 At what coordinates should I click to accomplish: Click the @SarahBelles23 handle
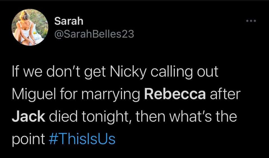point(94,34)
